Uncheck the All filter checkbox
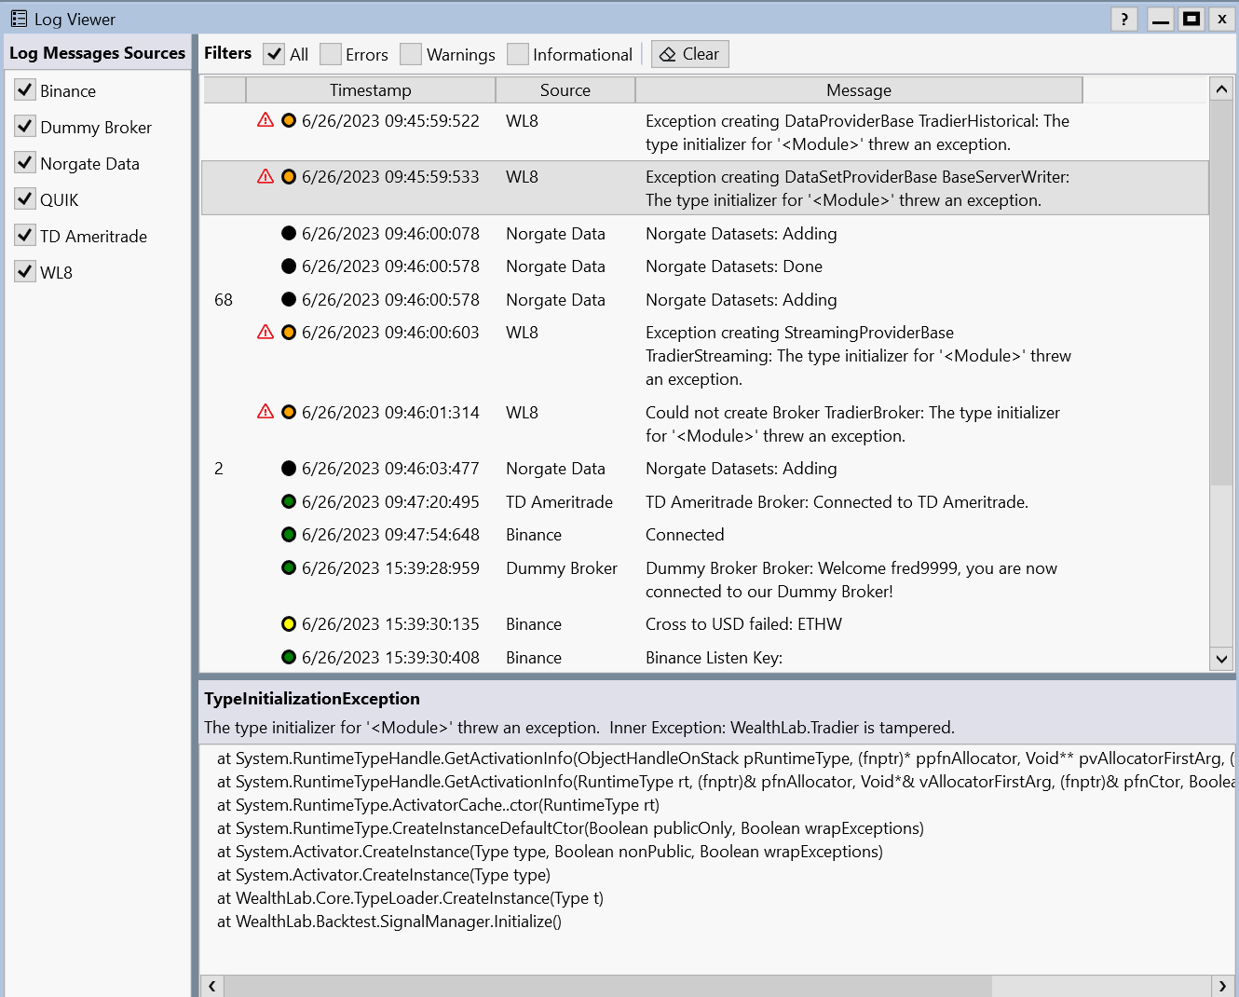 274,54
